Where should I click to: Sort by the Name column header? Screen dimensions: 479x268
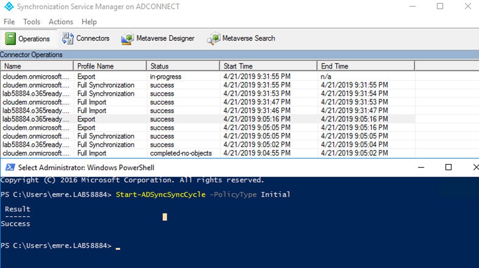pyautogui.click(x=37, y=66)
